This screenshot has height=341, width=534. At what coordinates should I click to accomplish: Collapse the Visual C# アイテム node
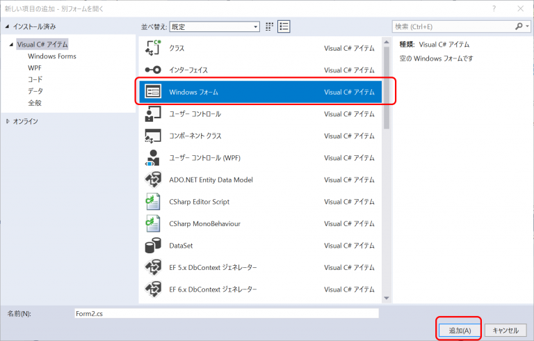click(11, 45)
